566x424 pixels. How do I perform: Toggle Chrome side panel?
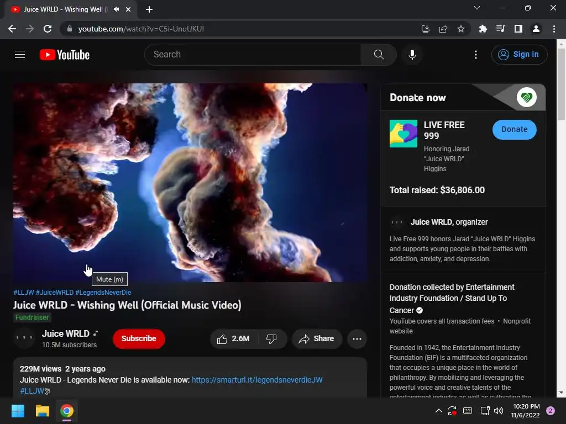pos(518,29)
